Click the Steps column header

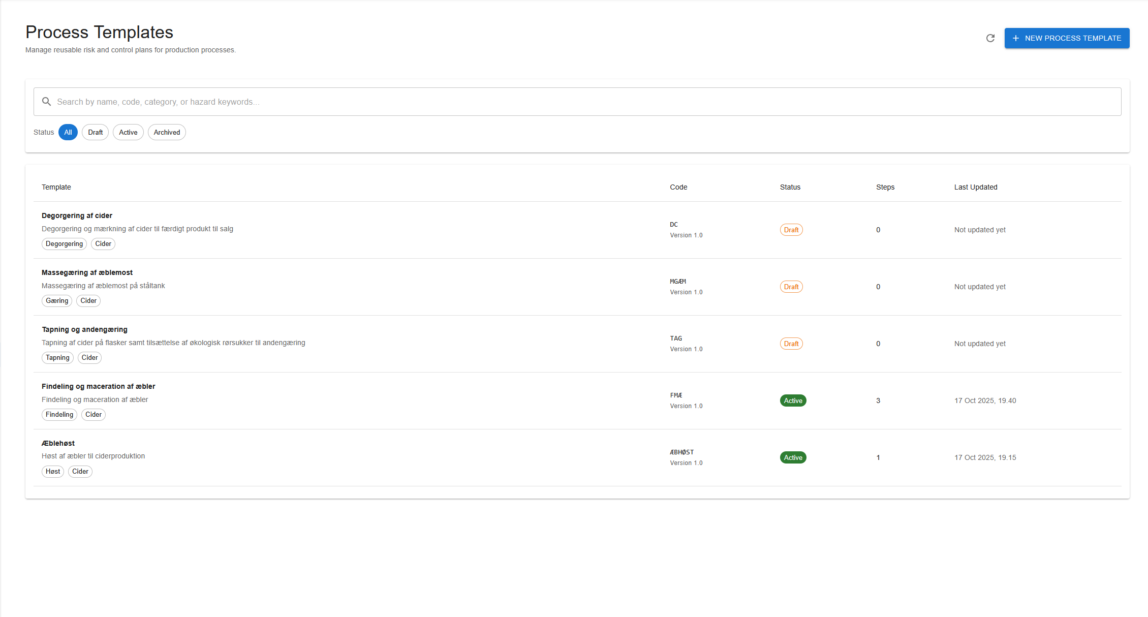click(x=885, y=187)
